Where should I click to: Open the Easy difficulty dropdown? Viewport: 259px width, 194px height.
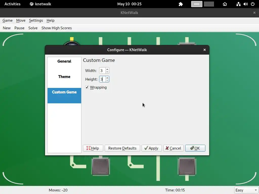pyautogui.click(x=246, y=190)
